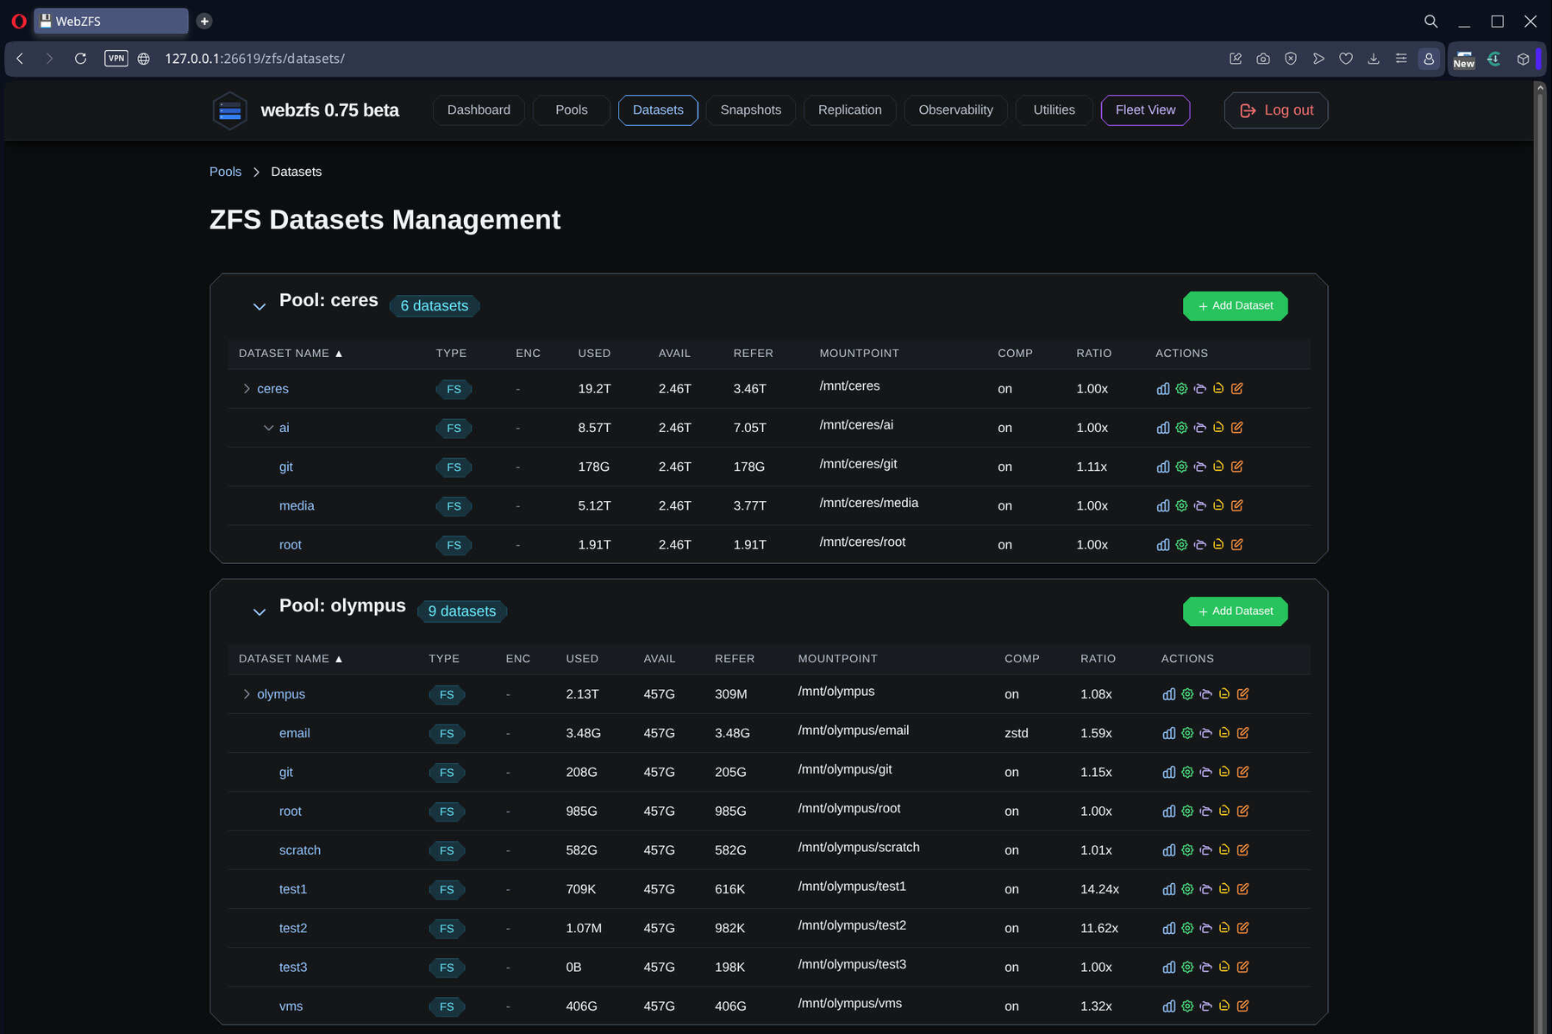Open a new browser tab with plus button
Screen dimensions: 1552x1034
coord(204,21)
